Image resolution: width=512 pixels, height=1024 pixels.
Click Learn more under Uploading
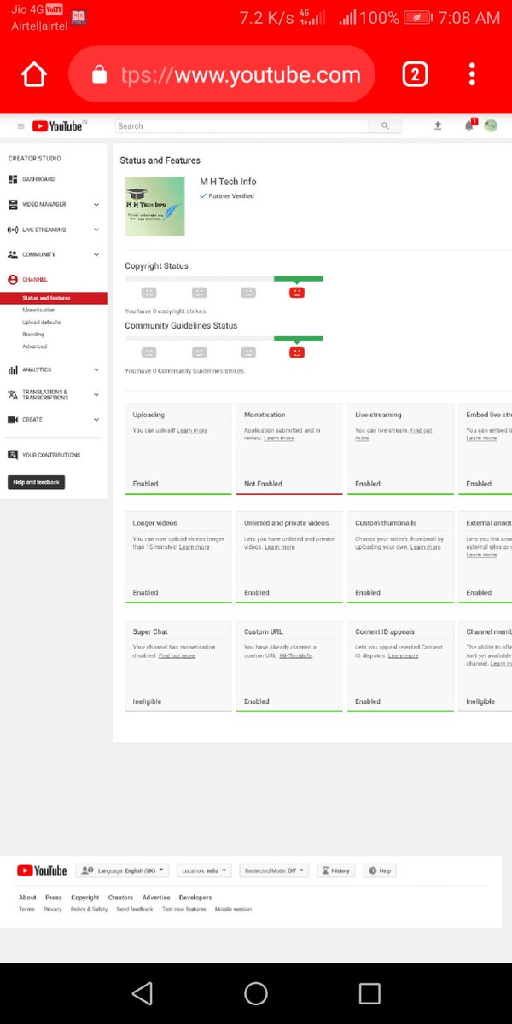192,431
